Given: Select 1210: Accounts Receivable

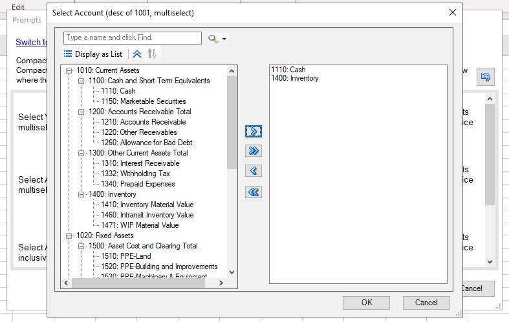Looking at the screenshot, I should 143,122.
